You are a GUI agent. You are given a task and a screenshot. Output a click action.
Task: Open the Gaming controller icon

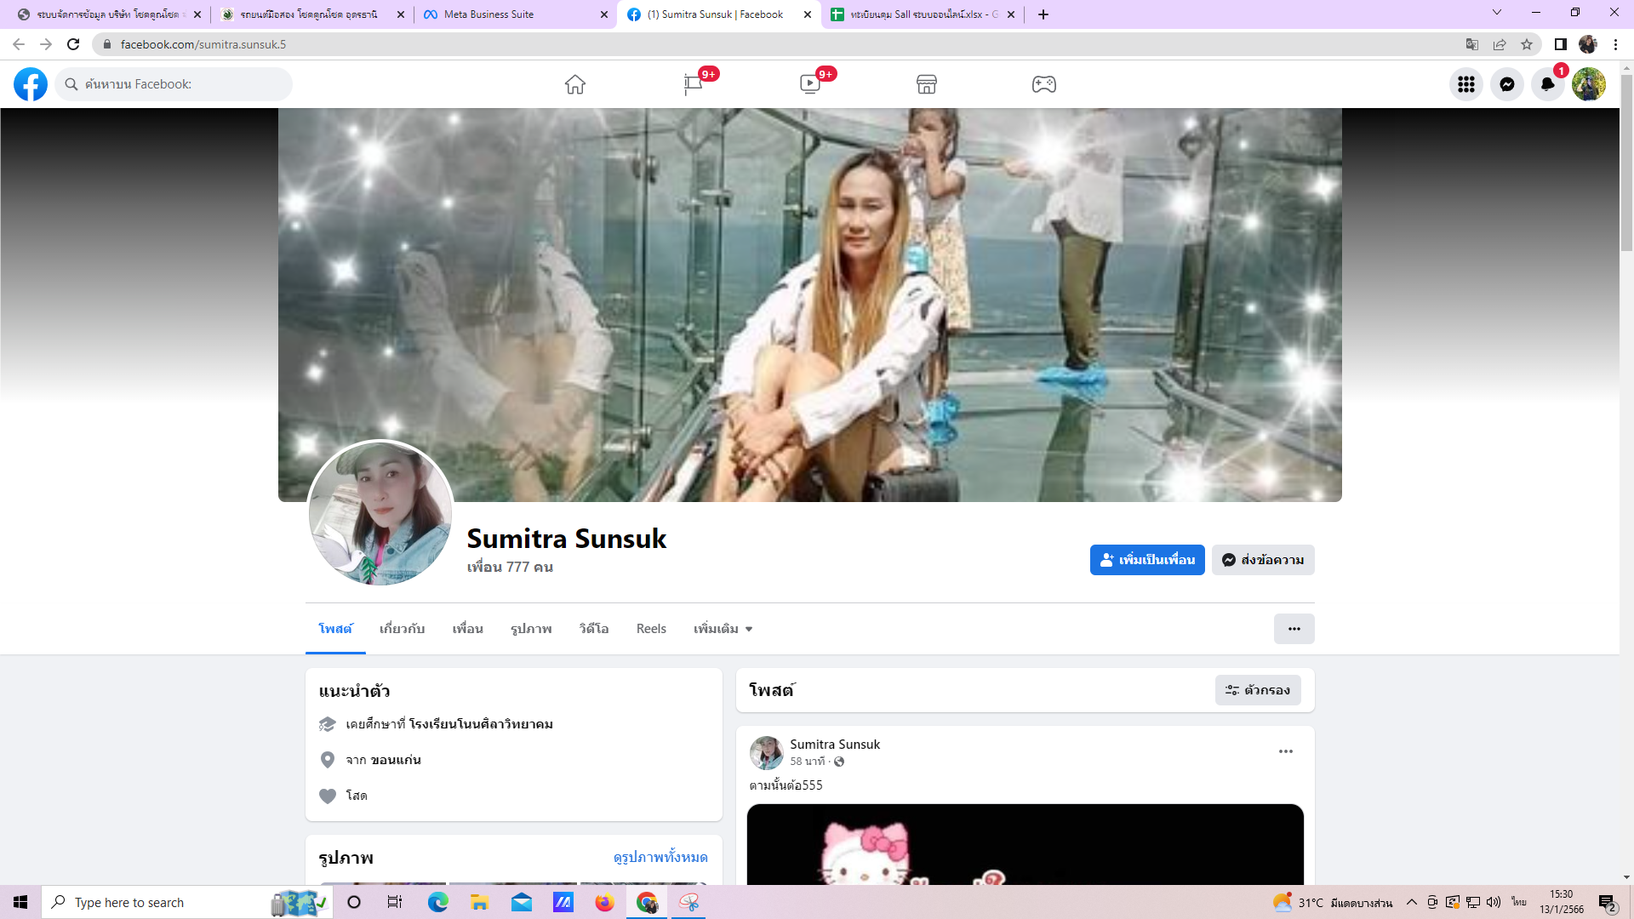pos(1044,84)
